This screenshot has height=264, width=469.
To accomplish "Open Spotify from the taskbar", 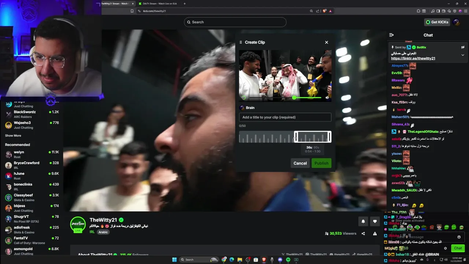I will (288, 260).
